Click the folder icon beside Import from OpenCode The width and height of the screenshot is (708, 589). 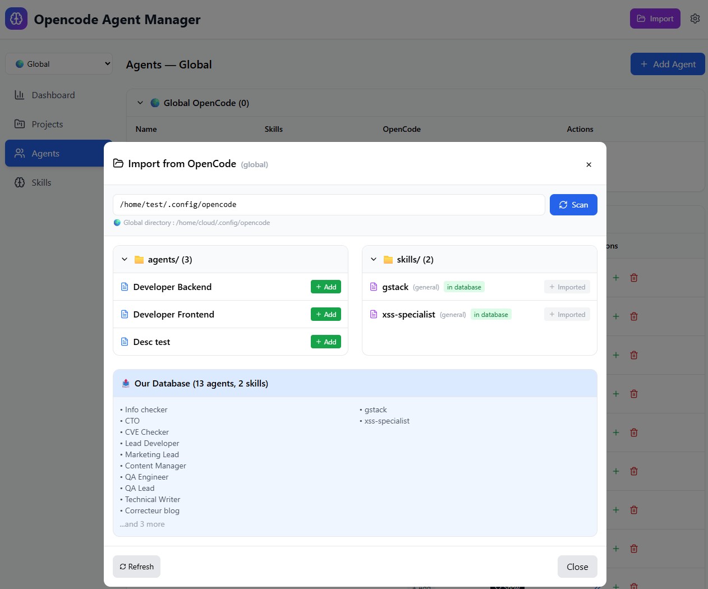click(x=118, y=163)
